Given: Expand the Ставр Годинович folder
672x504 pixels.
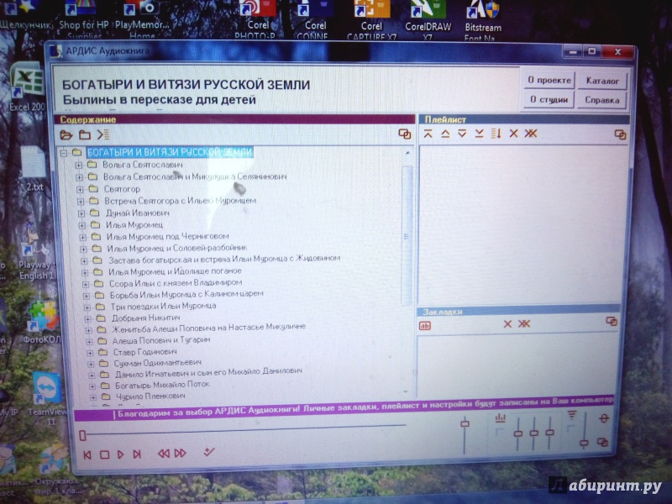Looking at the screenshot, I should (x=90, y=353).
